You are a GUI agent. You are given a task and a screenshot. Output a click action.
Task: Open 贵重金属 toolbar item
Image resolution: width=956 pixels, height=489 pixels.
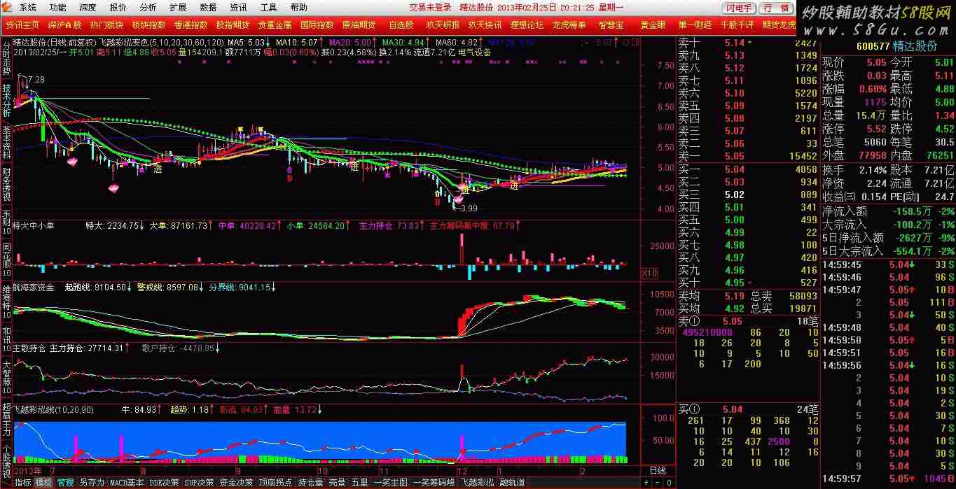point(275,24)
